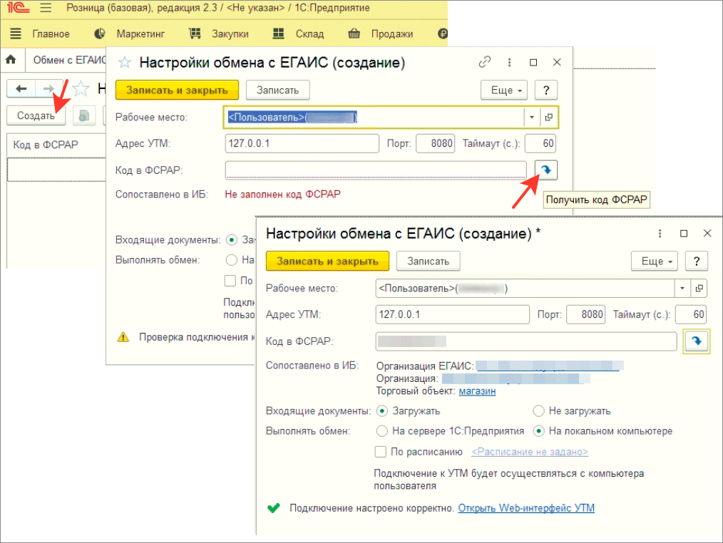Switch to the Обмен с ЕГАИС tab

tap(69, 60)
